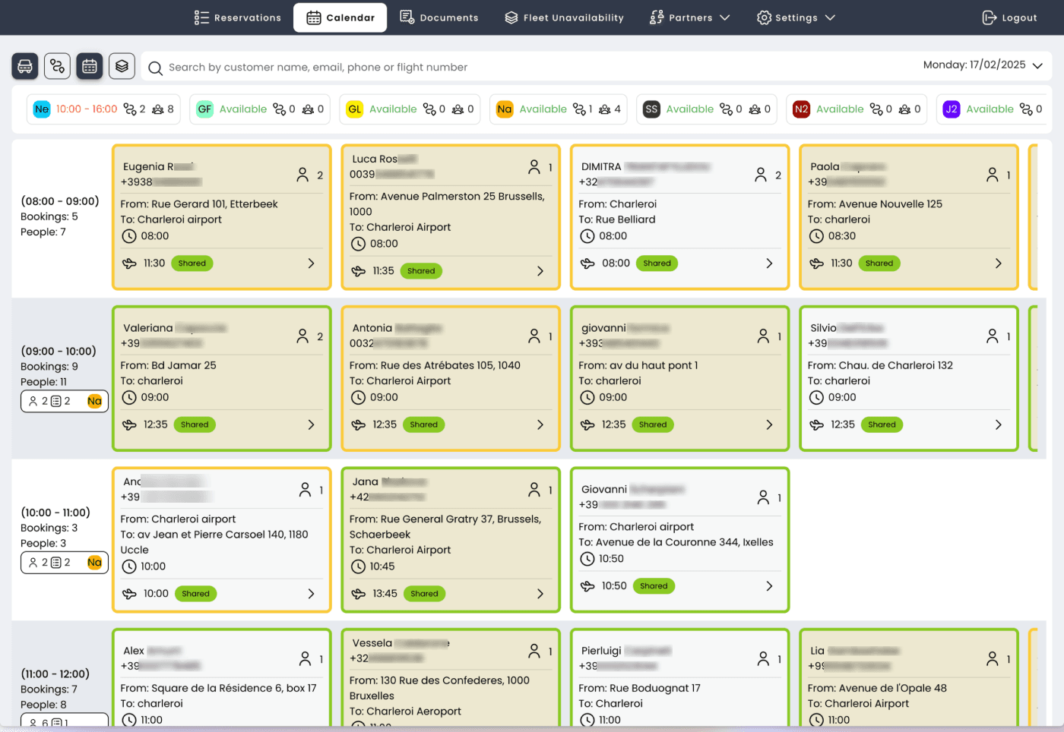Click Available status next to GF

(x=243, y=109)
